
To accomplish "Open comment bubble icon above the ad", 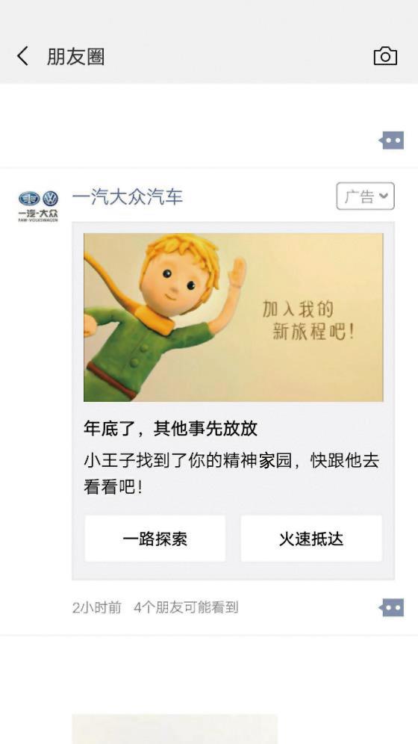I will click(391, 140).
